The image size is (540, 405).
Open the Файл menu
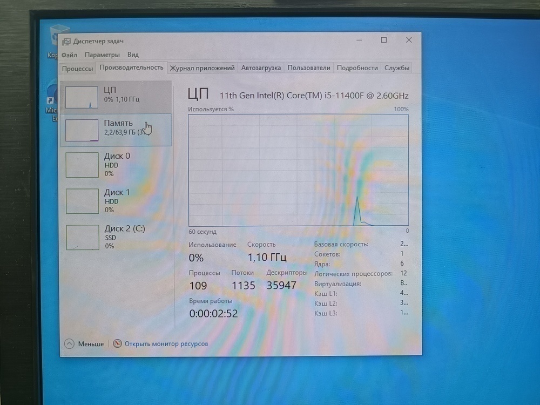click(69, 55)
